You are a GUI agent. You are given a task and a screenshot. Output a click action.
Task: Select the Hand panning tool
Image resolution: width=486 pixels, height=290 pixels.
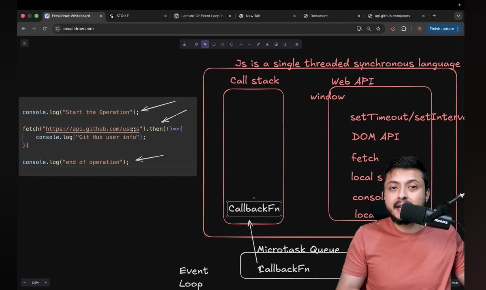point(196,44)
